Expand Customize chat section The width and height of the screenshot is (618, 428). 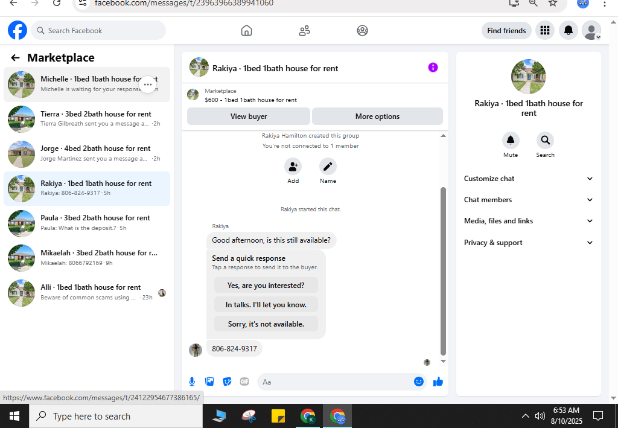tap(528, 179)
